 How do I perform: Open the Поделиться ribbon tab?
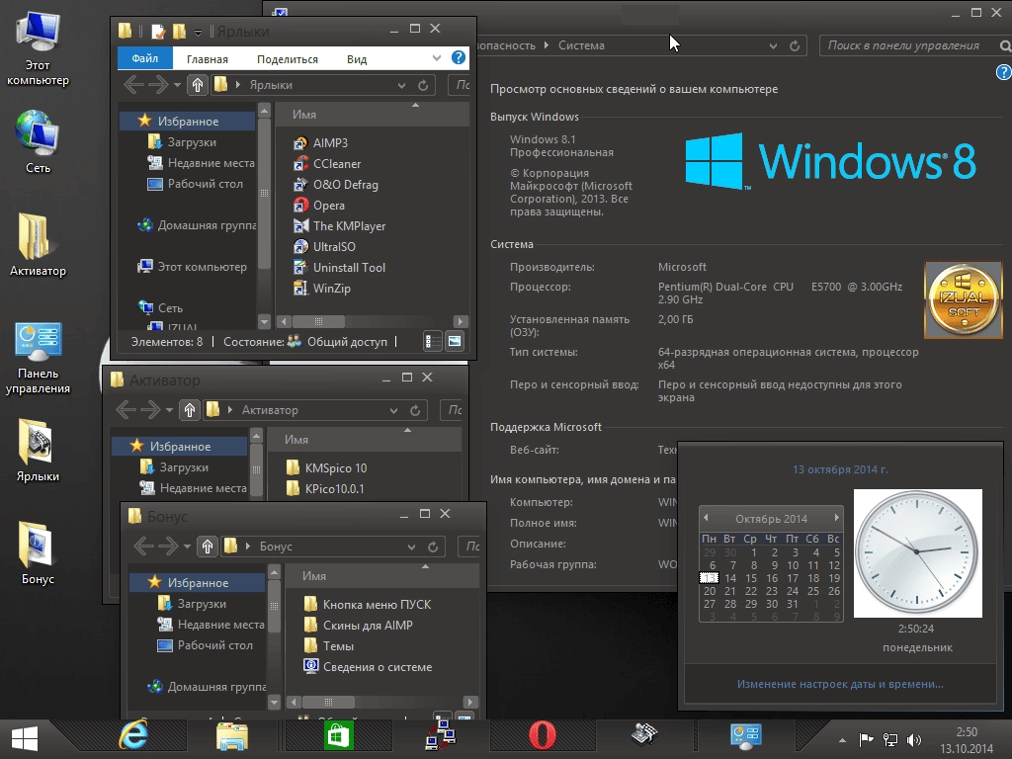(x=288, y=58)
